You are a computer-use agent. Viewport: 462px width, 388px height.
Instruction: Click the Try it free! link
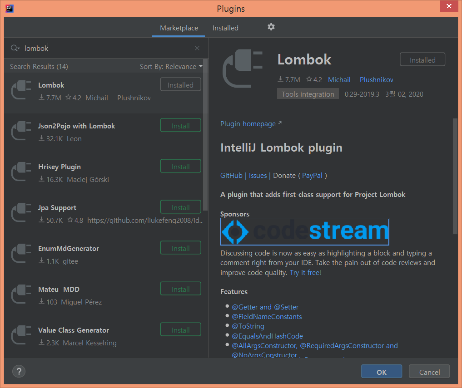point(305,273)
